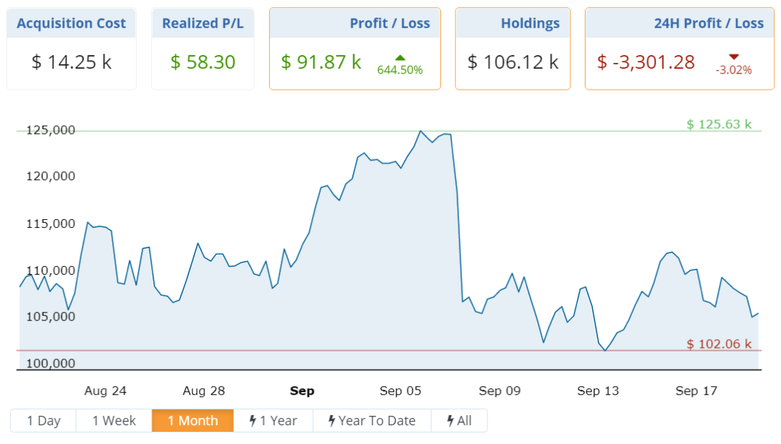Switch to the 1 Week range

(x=114, y=421)
